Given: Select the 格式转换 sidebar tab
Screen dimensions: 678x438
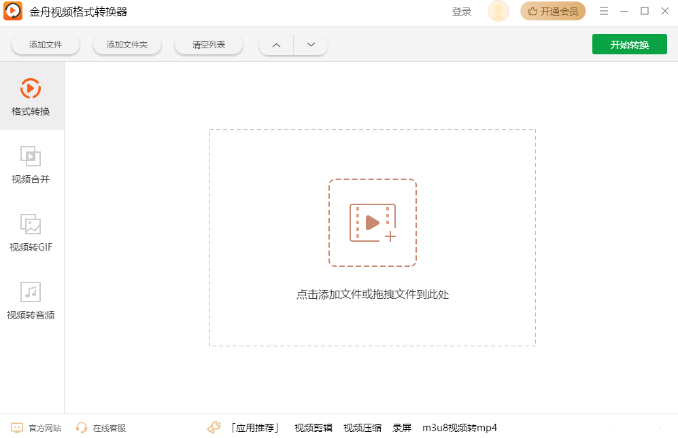Looking at the screenshot, I should pos(31,96).
